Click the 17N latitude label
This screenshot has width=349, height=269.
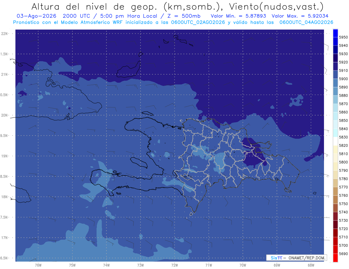pyautogui.click(x=5, y=238)
